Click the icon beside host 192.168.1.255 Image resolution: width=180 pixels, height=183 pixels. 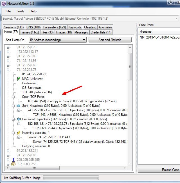pyautogui.click(x=13, y=164)
